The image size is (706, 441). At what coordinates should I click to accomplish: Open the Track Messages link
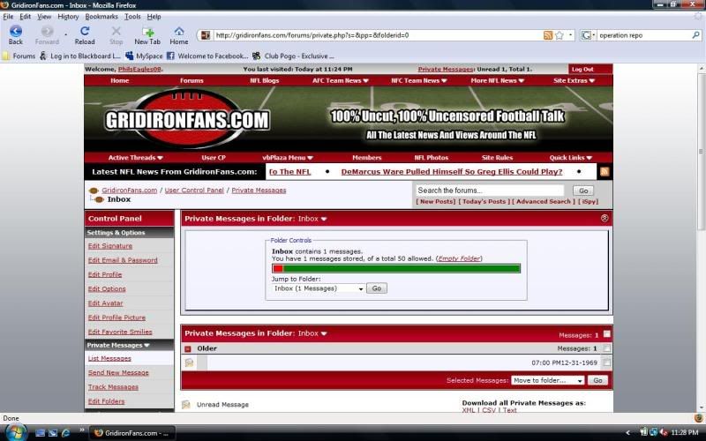click(x=113, y=387)
